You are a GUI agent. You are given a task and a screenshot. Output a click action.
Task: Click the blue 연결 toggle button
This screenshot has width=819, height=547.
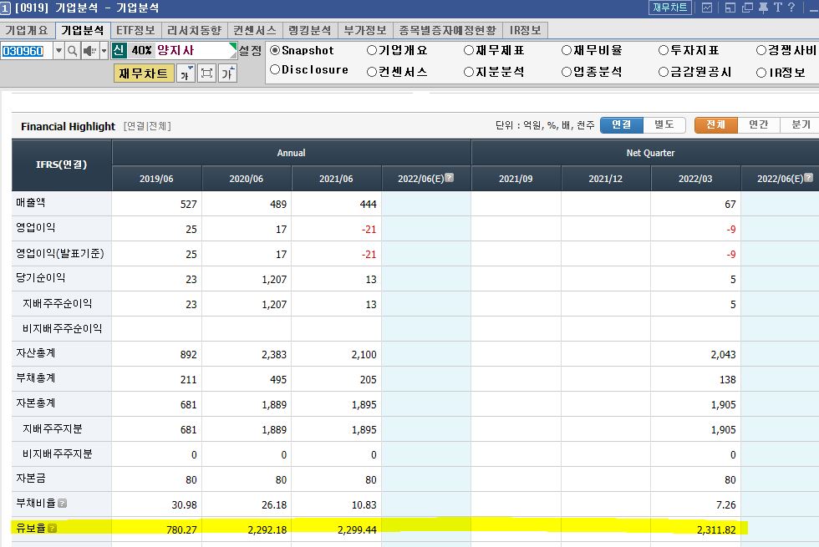tap(622, 124)
